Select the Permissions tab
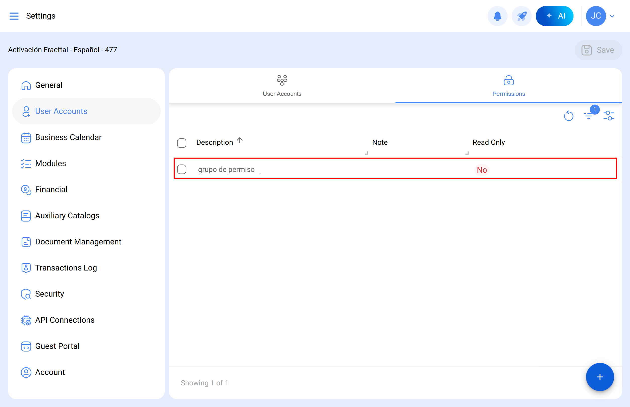Image resolution: width=630 pixels, height=407 pixels. [508, 86]
